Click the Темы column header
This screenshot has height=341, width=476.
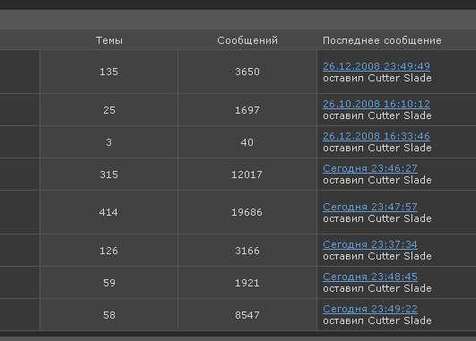(109, 40)
